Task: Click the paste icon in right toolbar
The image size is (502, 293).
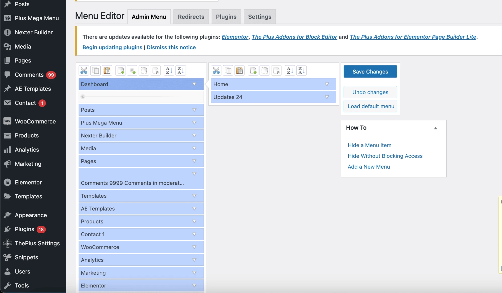Action: pyautogui.click(x=240, y=70)
